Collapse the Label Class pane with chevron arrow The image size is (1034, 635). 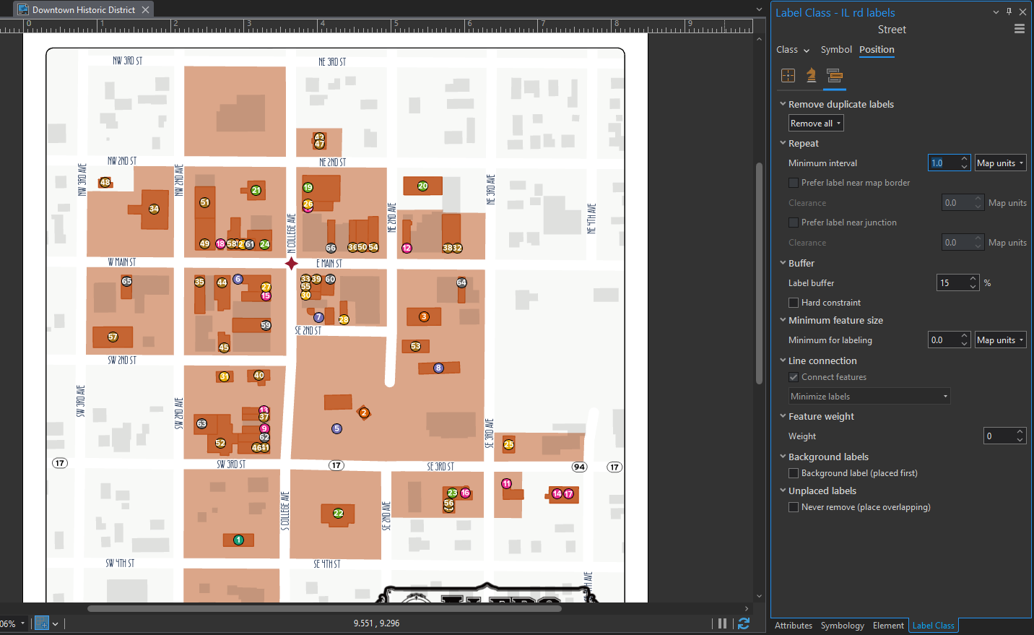click(996, 12)
